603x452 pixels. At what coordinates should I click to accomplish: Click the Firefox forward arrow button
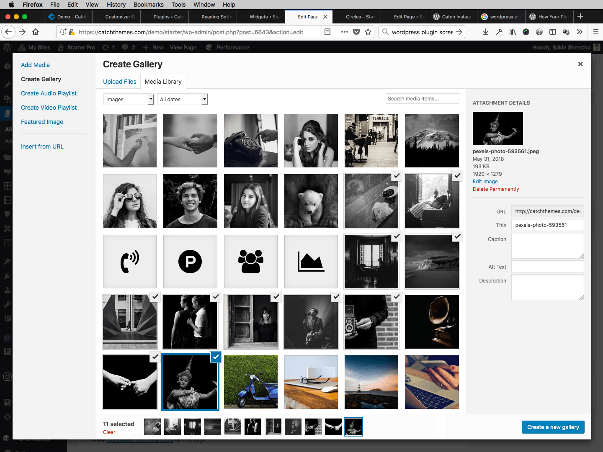pos(22,32)
